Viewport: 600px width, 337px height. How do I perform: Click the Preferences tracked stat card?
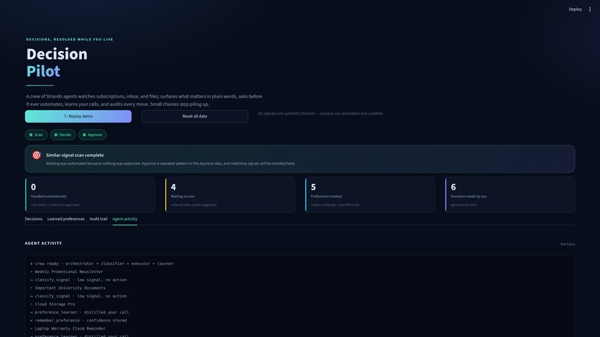[370, 195]
